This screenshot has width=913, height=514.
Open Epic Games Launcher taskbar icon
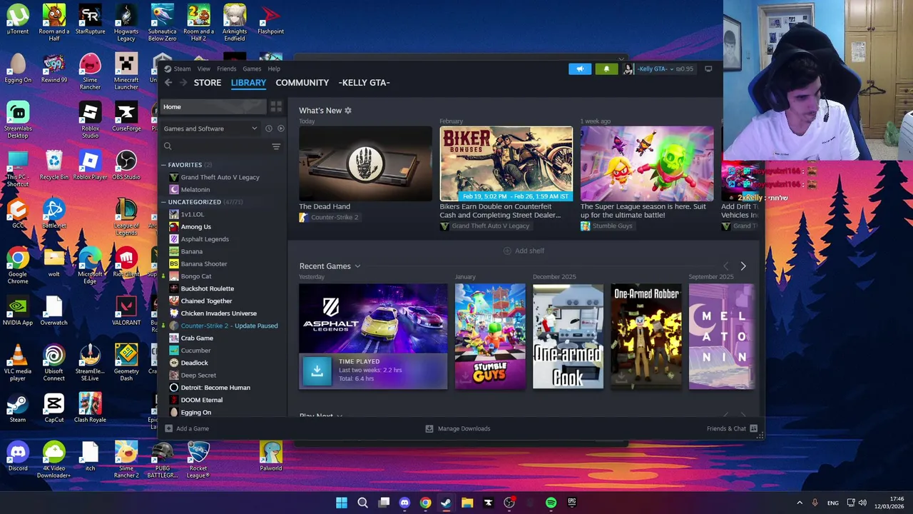point(571,503)
